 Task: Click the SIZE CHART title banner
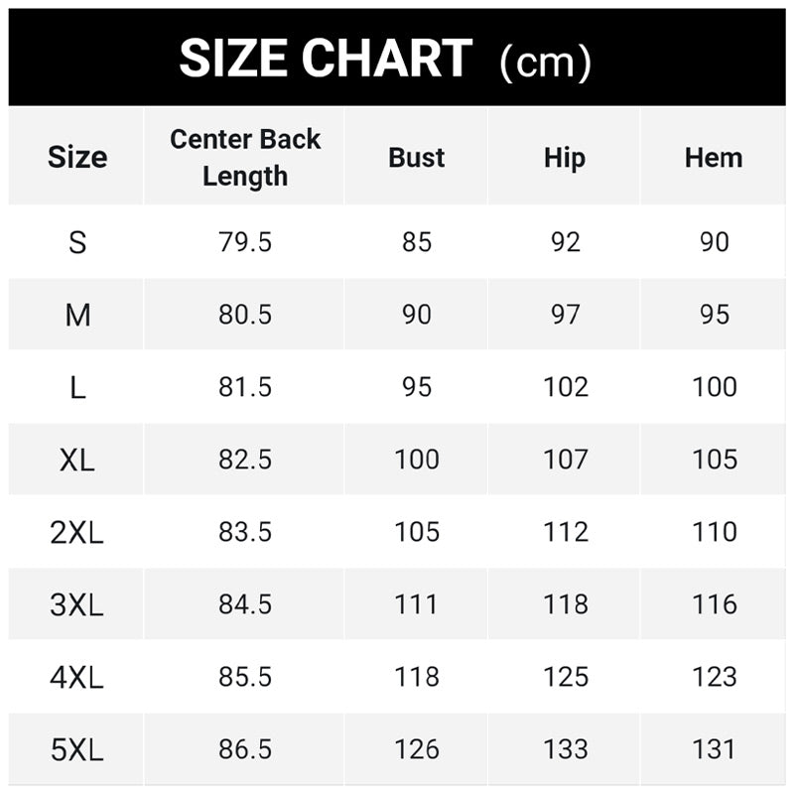pyautogui.click(x=385, y=59)
